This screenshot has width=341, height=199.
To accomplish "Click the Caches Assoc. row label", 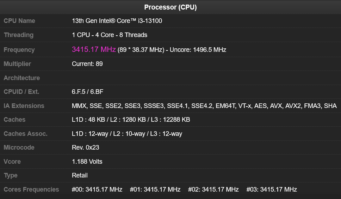I will coord(25,134).
